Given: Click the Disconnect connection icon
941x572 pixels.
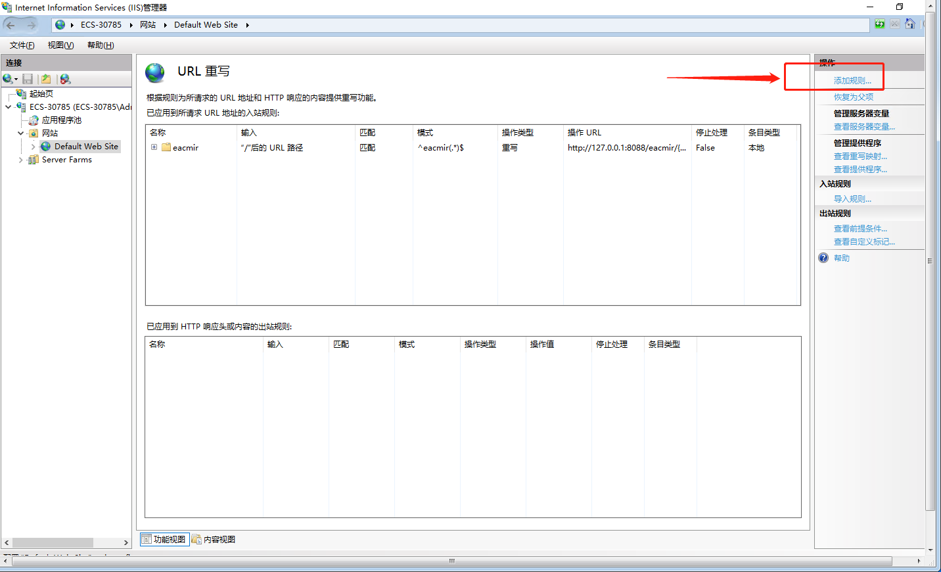Looking at the screenshot, I should coord(64,79).
